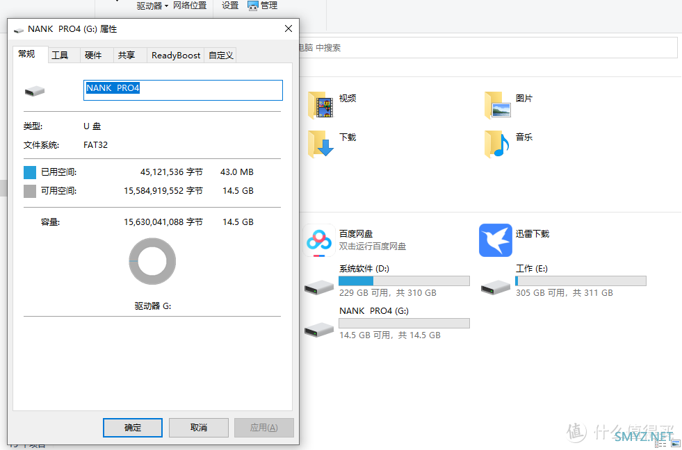Click the 45,121,536 字节 used value

coord(172,172)
